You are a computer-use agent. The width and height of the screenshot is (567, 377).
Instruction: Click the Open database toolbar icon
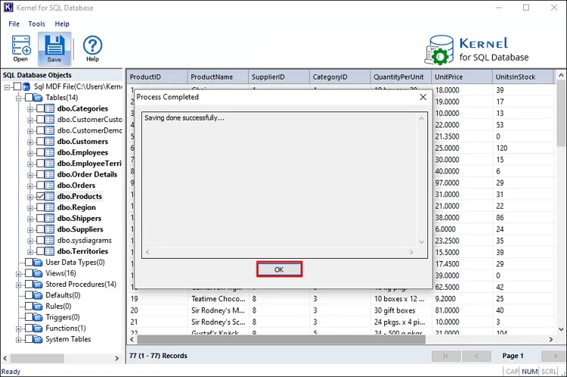coord(21,48)
